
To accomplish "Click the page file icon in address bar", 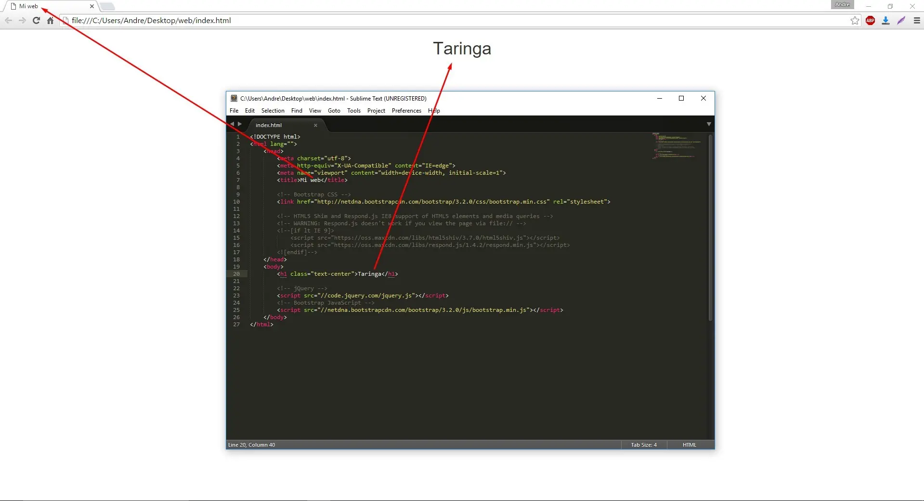I will point(65,21).
